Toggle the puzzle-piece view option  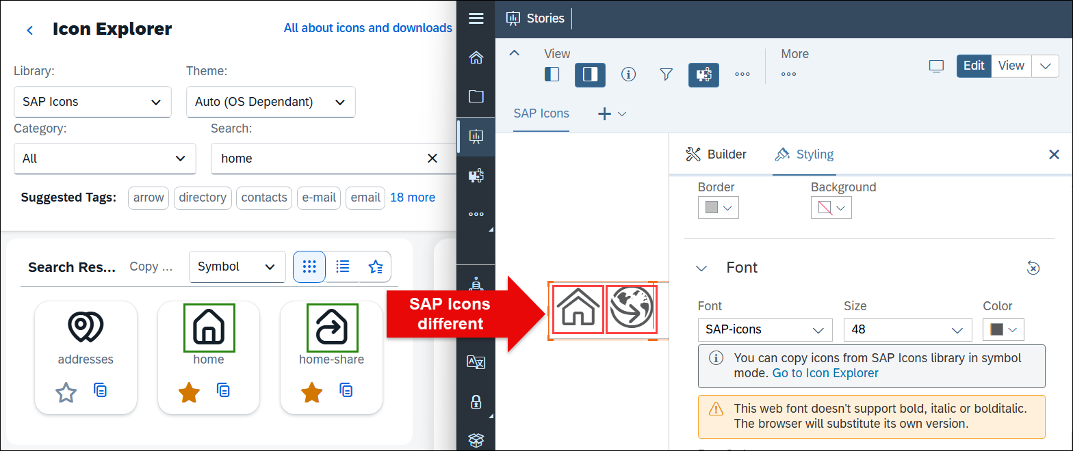click(x=703, y=74)
